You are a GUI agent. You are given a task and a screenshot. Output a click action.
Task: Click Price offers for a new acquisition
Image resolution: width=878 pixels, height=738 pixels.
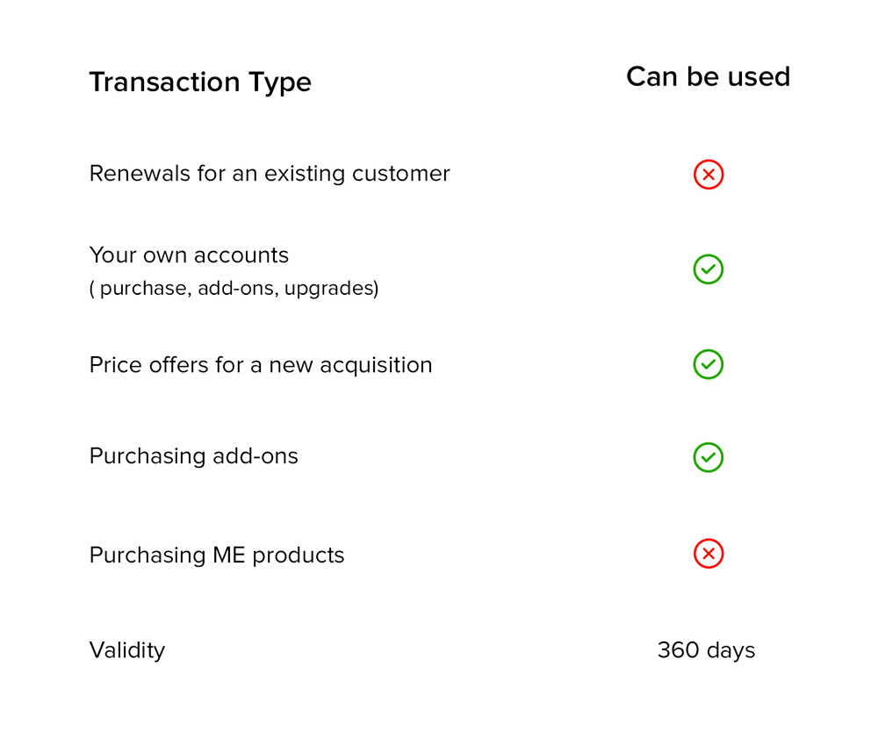[x=261, y=365]
